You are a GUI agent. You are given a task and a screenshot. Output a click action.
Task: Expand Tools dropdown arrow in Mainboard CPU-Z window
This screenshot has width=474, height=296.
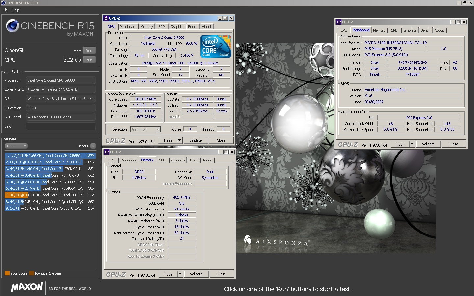(412, 144)
